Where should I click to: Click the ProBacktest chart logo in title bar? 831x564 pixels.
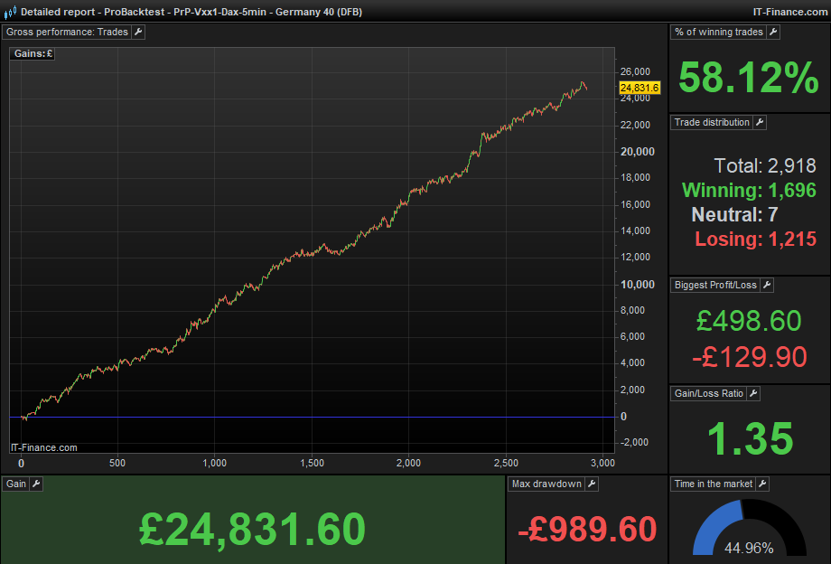tap(9, 12)
